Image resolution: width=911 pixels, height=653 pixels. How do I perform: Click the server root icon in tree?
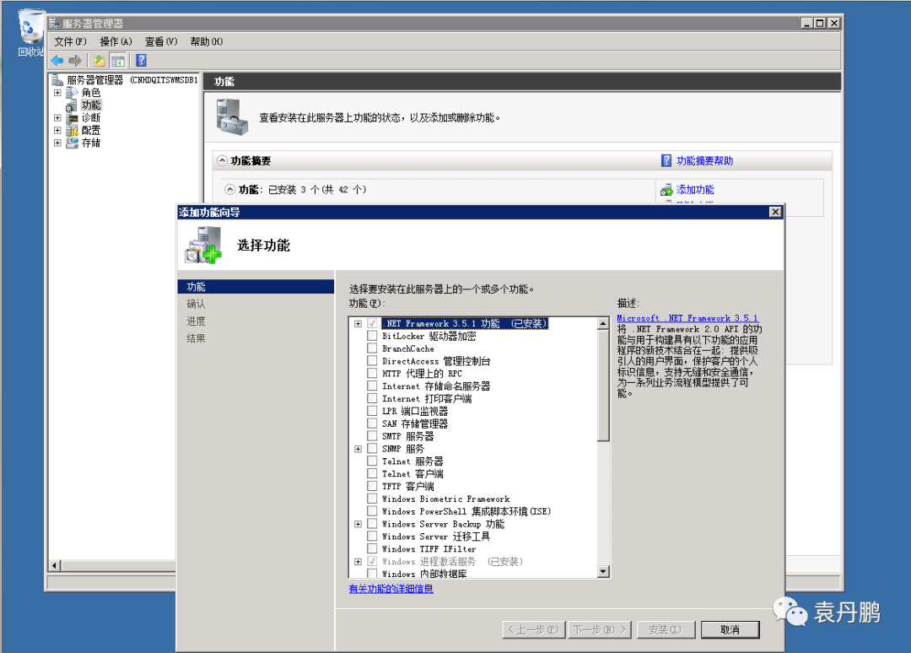[x=57, y=79]
